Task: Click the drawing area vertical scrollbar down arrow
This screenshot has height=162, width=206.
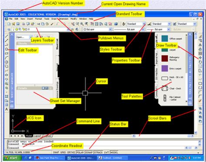Action: click(x=196, y=133)
